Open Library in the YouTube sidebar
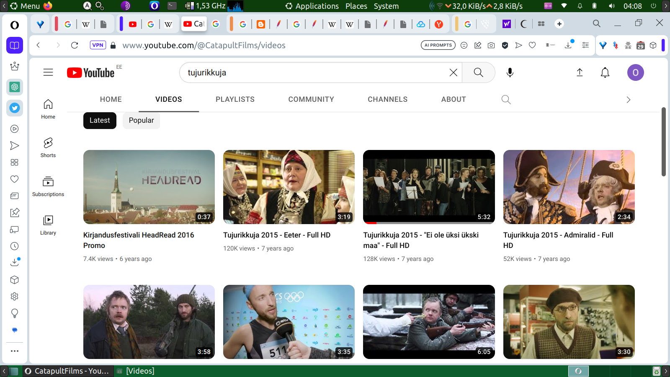Image resolution: width=670 pixels, height=377 pixels. click(48, 225)
